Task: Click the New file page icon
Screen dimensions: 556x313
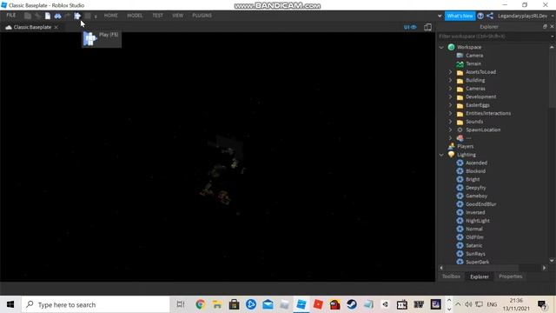Action: point(48,16)
